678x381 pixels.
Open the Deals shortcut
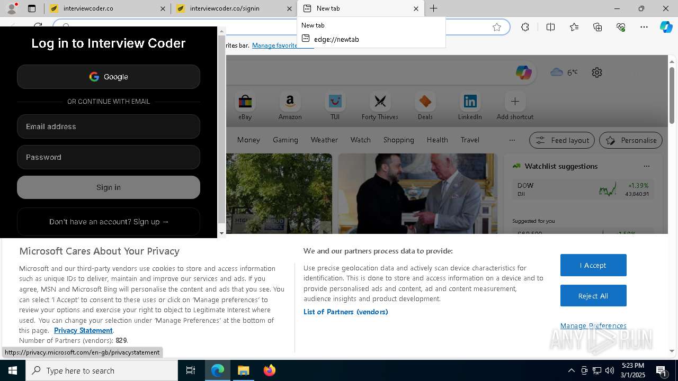point(425,106)
